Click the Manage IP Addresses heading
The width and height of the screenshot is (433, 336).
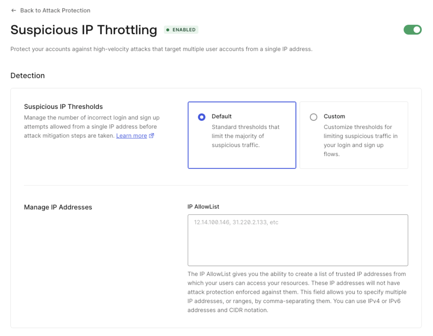point(58,207)
